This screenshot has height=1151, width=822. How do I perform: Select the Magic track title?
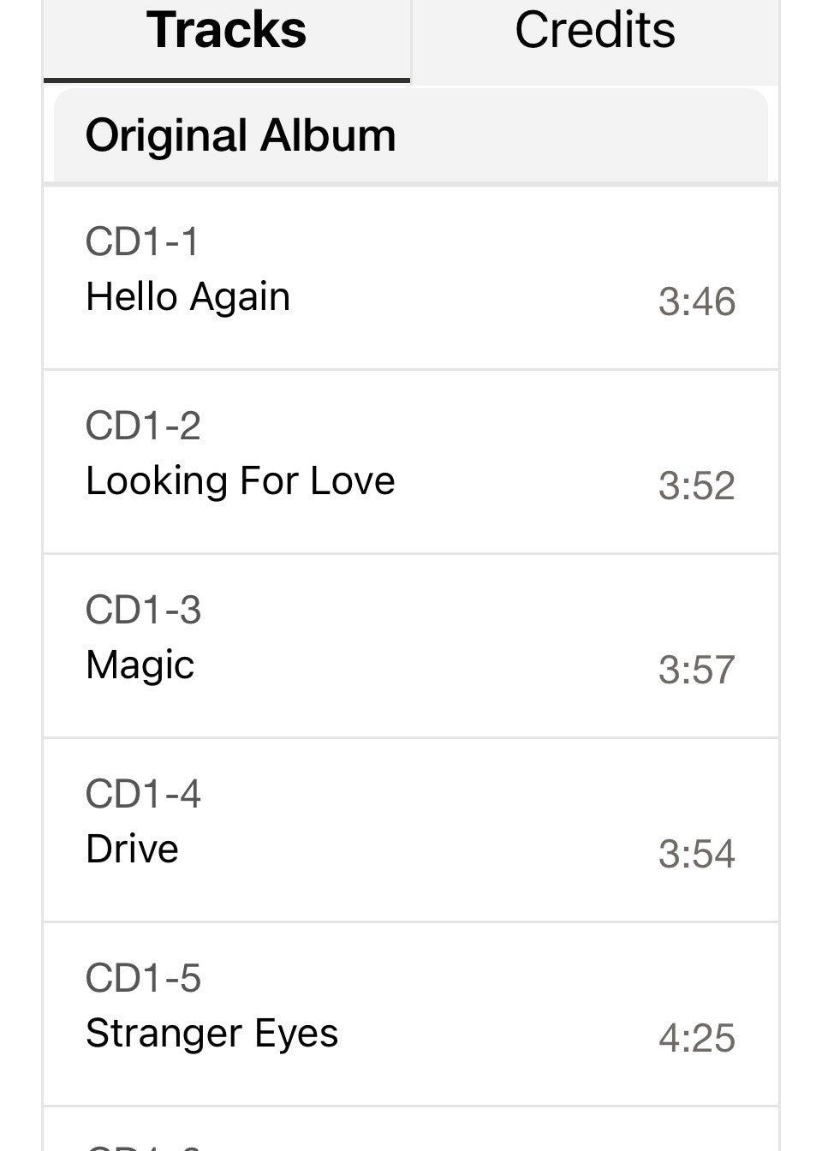tap(140, 666)
